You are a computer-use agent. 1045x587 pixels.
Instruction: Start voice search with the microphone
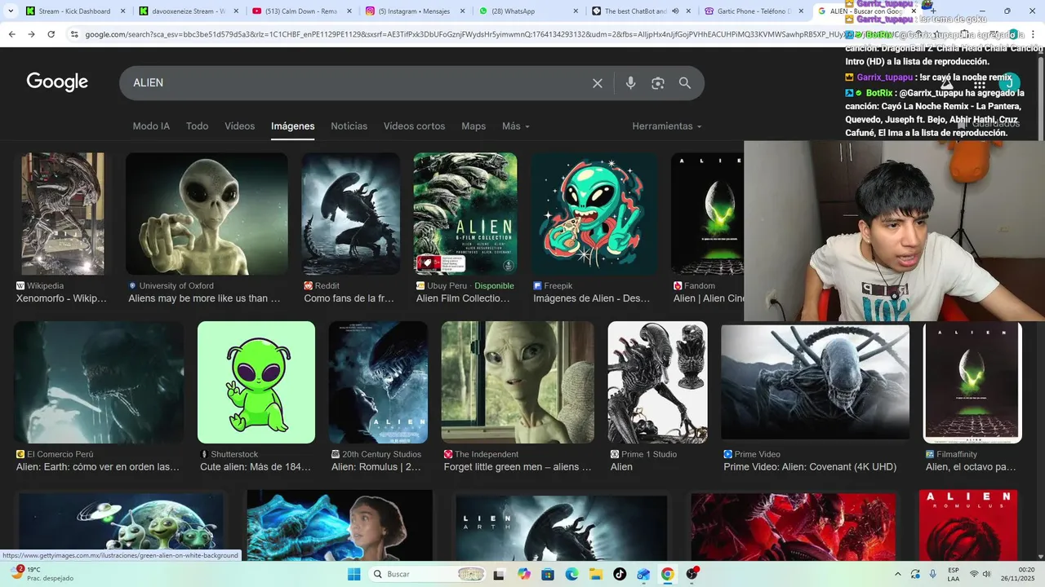click(x=630, y=83)
